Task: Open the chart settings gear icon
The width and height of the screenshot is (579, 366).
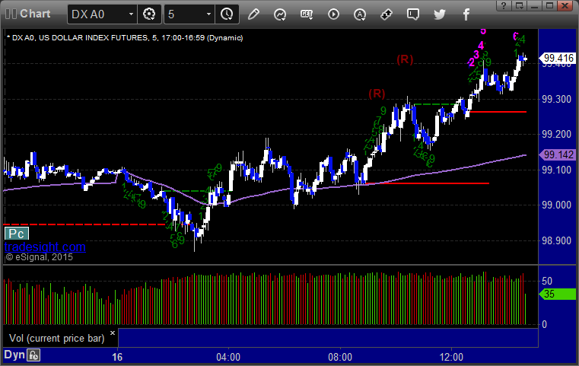Action: click(149, 14)
